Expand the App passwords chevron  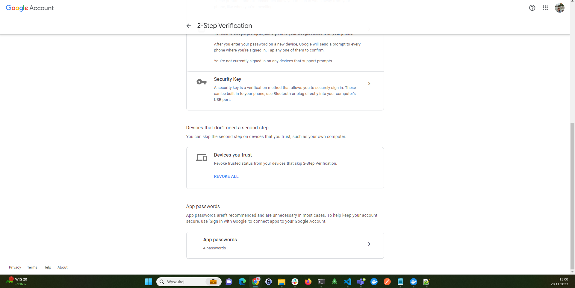coord(369,244)
